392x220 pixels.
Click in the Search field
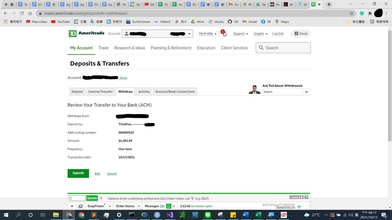pos(283,48)
